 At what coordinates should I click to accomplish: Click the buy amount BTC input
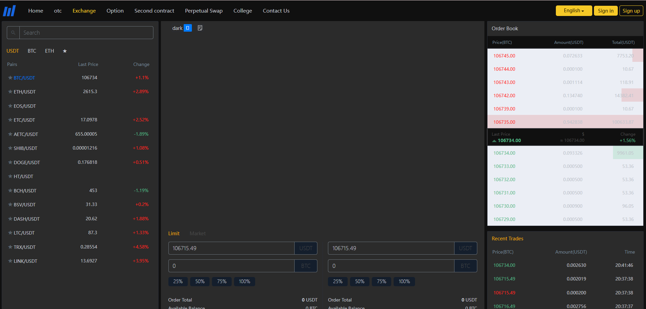click(231, 266)
